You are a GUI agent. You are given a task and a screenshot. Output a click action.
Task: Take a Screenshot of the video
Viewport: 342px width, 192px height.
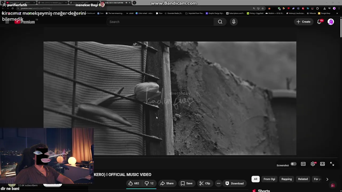[x=283, y=165]
